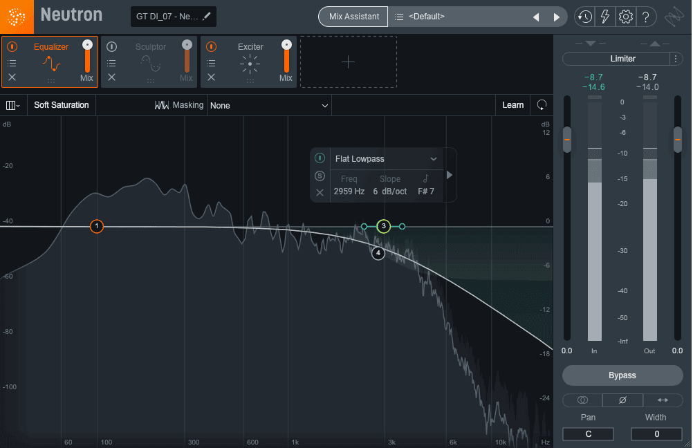Open the Sculptor module presets list icon
This screenshot has height=448, width=693.
click(112, 63)
